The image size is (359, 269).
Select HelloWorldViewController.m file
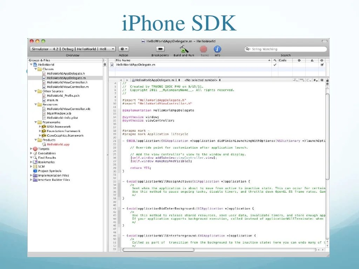(68, 87)
